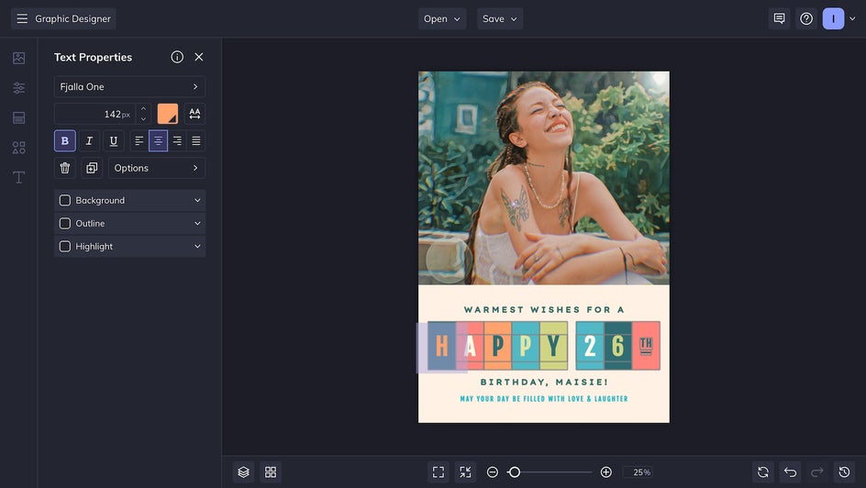This screenshot has width=866, height=488.
Task: Click the letter spacing AA icon
Action: coord(194,114)
